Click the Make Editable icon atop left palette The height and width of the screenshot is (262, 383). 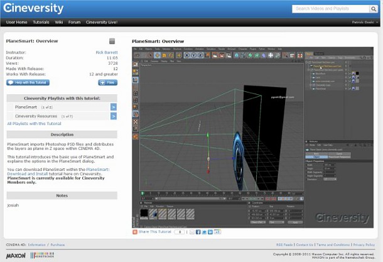(x=136, y=64)
